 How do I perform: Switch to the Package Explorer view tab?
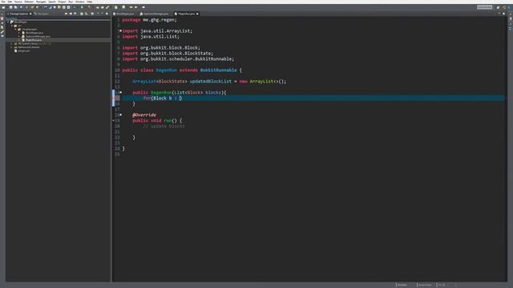coord(18,14)
